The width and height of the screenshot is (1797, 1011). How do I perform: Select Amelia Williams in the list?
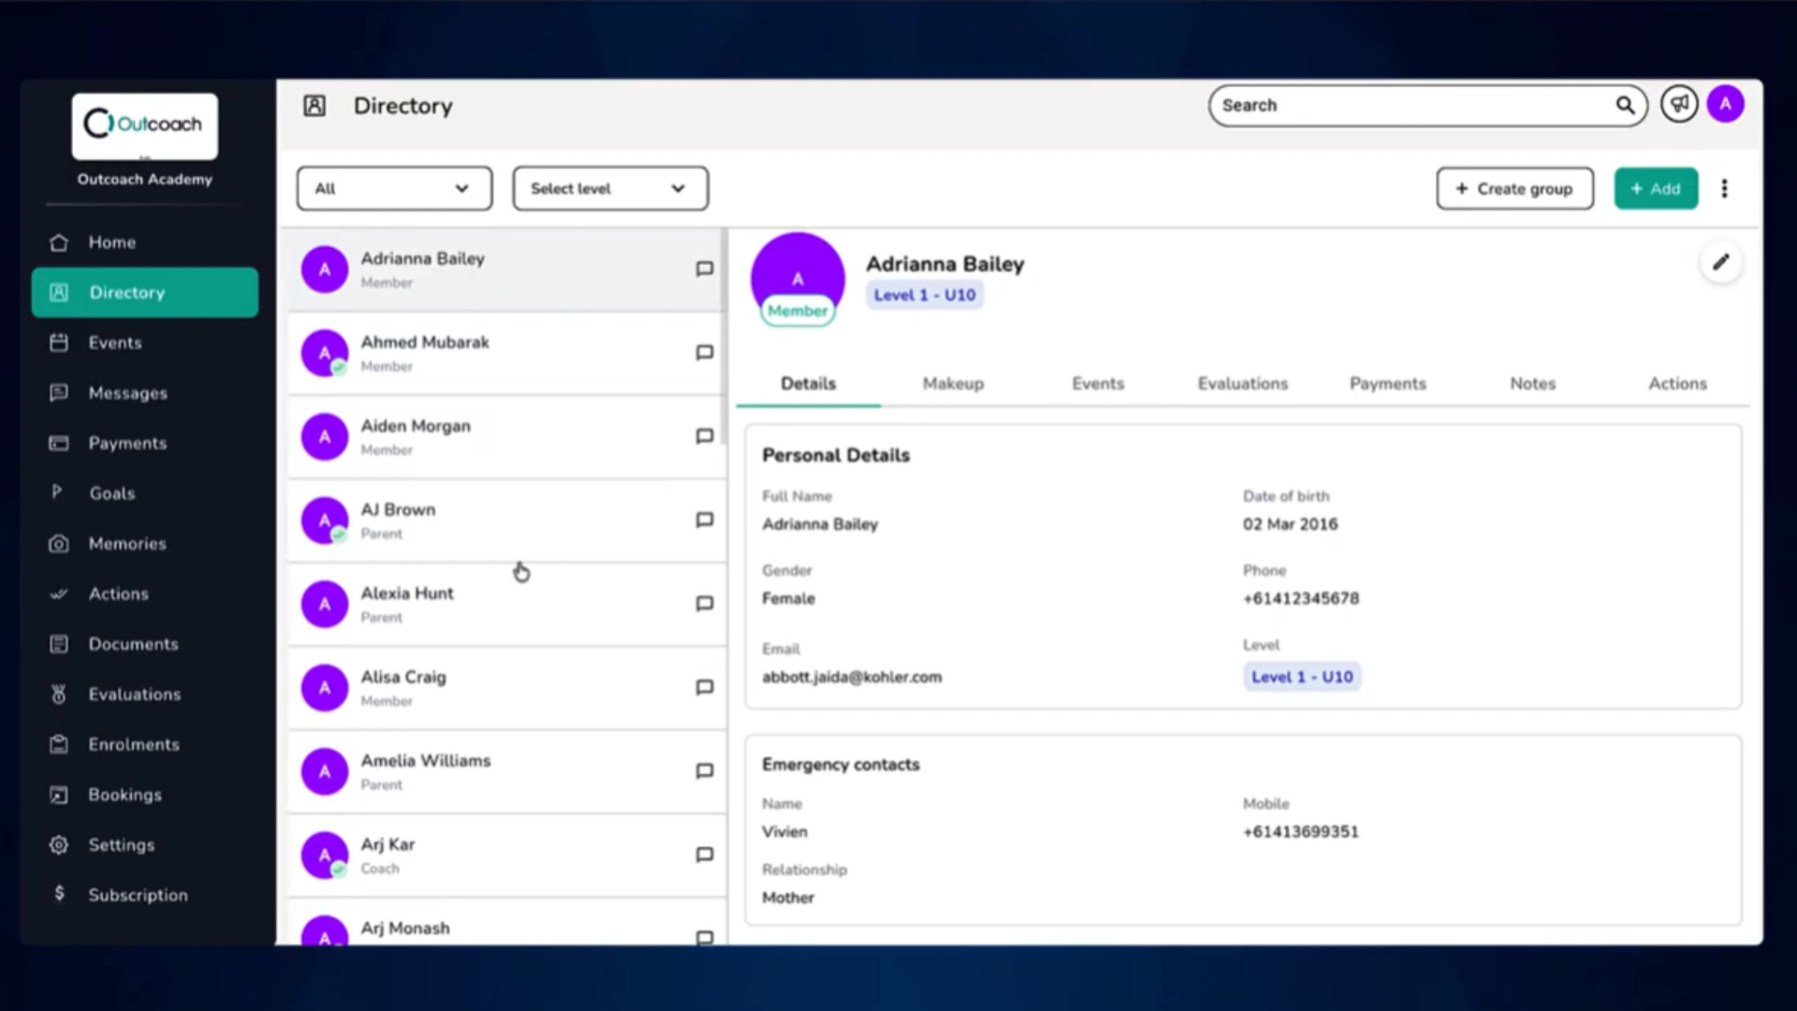[x=505, y=771]
